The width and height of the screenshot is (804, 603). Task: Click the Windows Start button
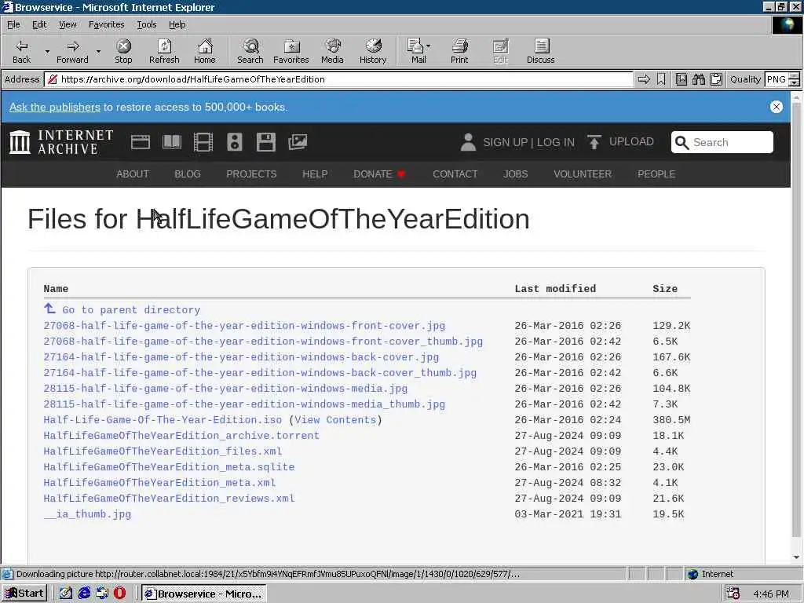coord(24,594)
